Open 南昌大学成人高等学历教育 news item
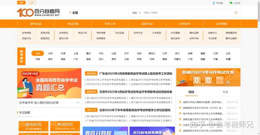The height and width of the screenshot is (135, 260). point(203,102)
